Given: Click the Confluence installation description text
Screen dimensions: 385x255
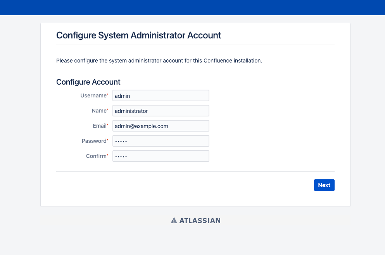Looking at the screenshot, I should tap(159, 61).
